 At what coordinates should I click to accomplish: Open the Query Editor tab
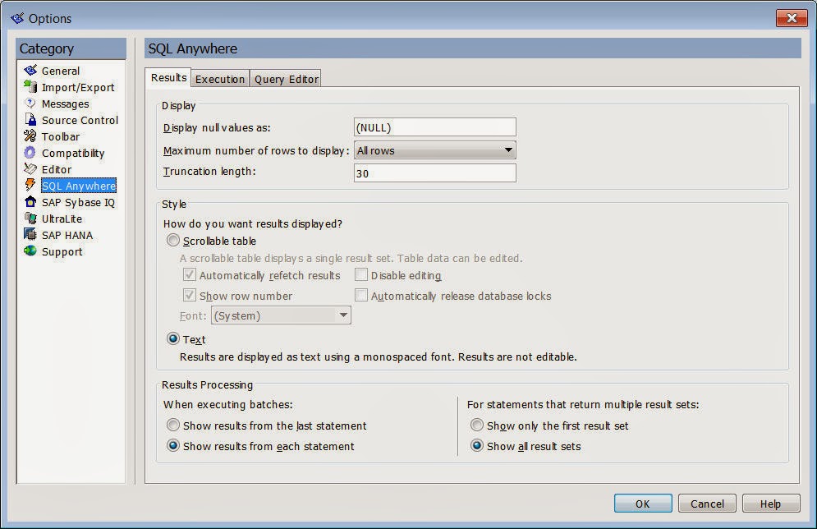click(285, 78)
